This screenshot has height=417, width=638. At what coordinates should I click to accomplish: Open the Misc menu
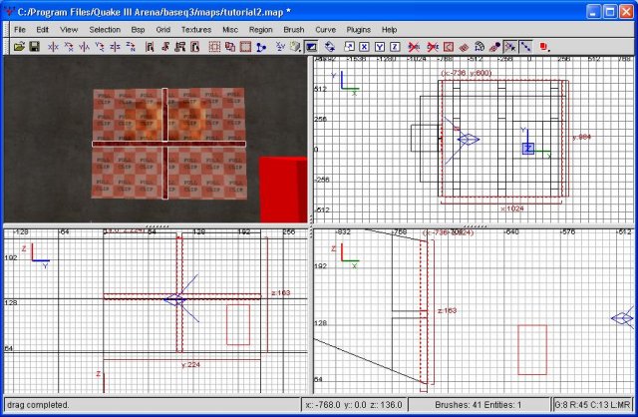pos(230,30)
